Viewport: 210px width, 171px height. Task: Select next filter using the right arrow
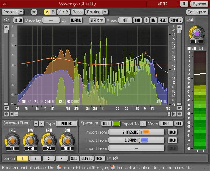41,123
